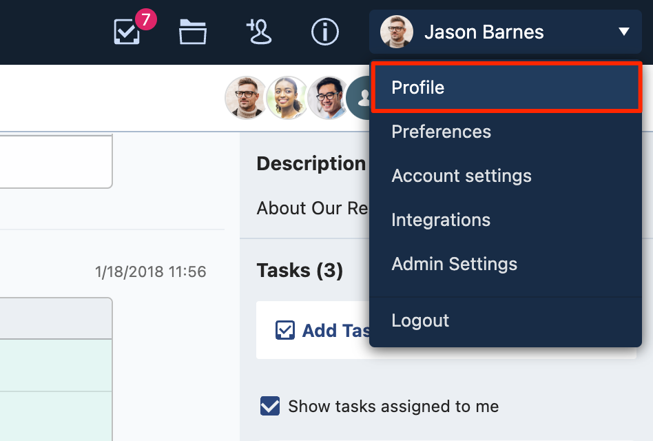Screen dimensions: 653x441
Task: Click Logout to sign out
Action: coord(420,320)
